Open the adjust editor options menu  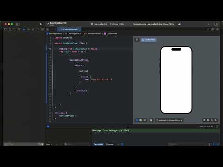point(212,29)
